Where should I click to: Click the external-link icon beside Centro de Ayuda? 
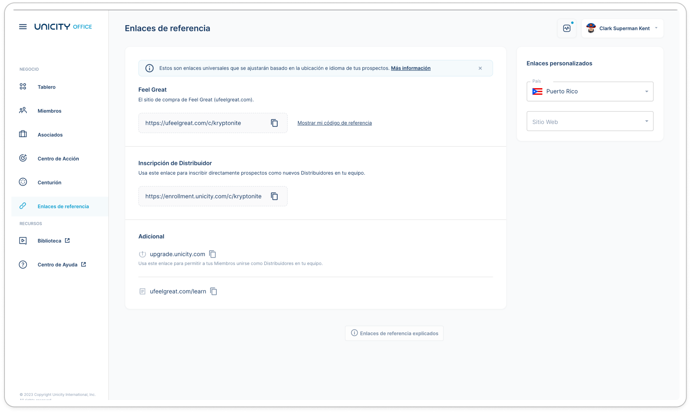point(84,264)
